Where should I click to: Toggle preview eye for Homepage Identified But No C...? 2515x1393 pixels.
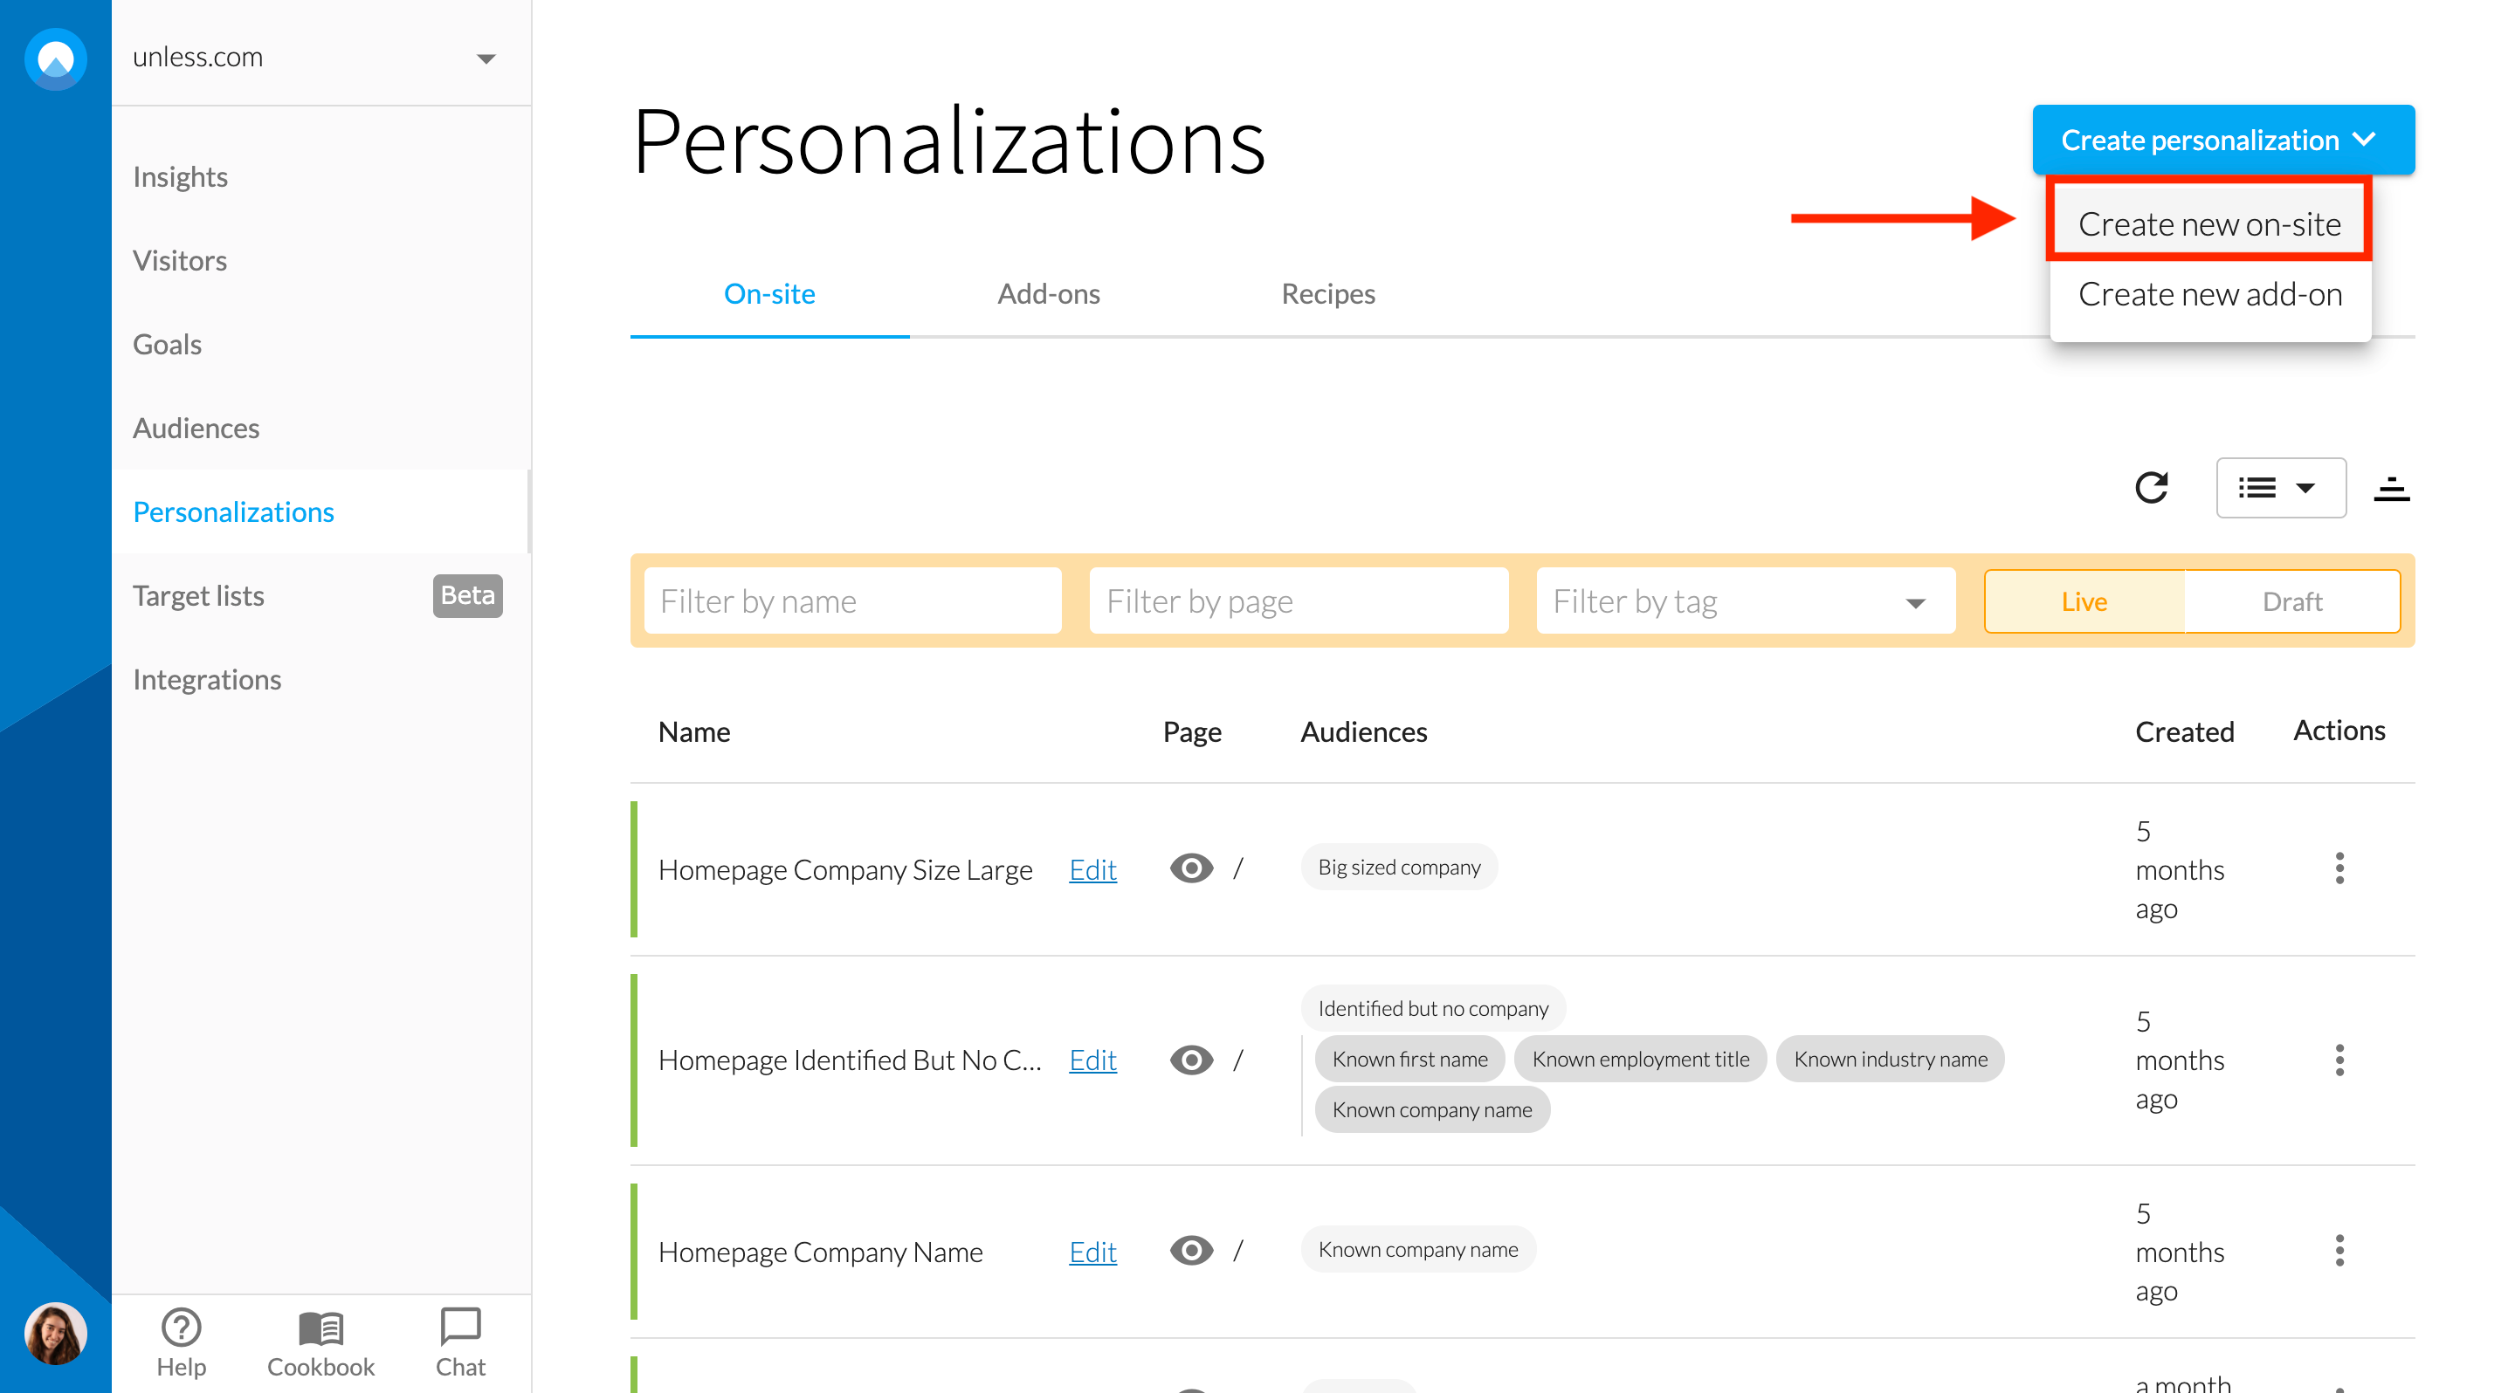click(1190, 1060)
